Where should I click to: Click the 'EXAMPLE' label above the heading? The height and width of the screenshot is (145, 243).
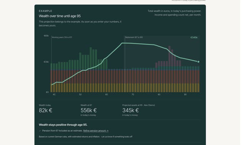[x=46, y=11]
